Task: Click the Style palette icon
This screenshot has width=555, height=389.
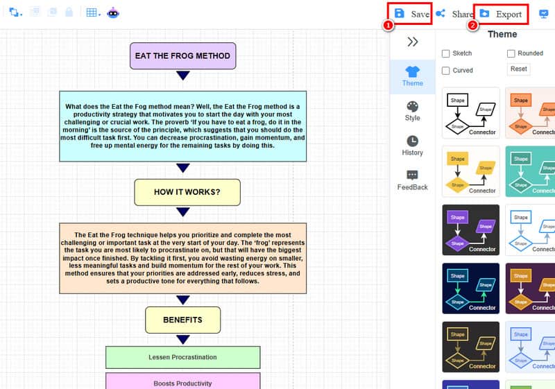Action: pos(412,107)
